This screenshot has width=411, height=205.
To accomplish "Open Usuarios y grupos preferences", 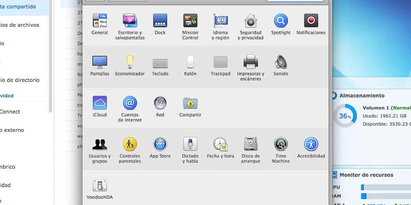I will tap(100, 150).
